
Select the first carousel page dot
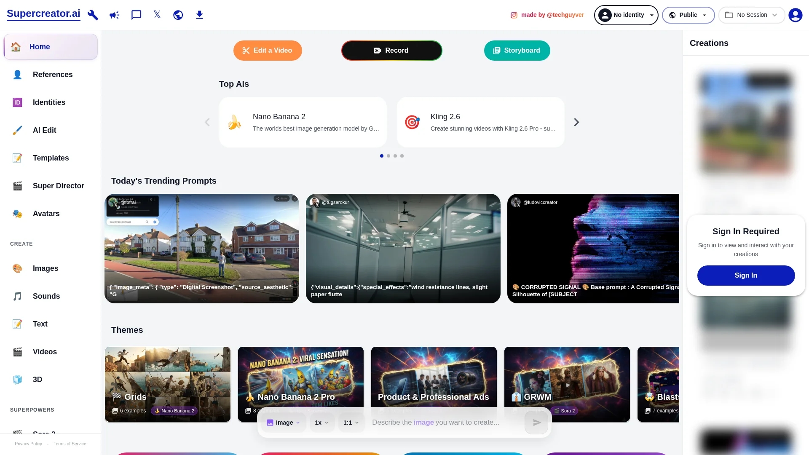pos(382,156)
